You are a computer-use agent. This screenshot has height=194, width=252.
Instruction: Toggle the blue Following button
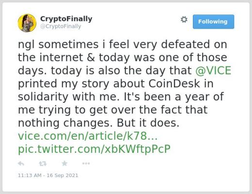[x=213, y=22]
